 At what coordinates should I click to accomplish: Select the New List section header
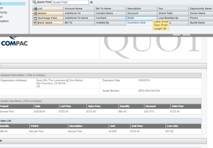[x=101, y=121]
